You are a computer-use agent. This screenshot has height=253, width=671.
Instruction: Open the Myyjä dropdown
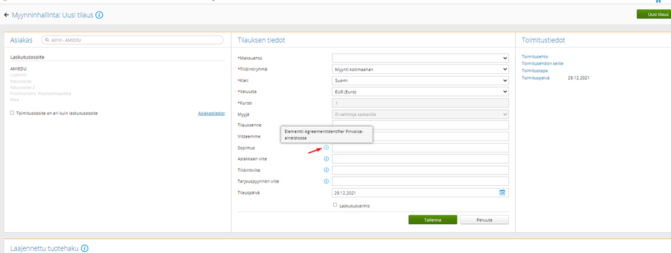point(420,114)
